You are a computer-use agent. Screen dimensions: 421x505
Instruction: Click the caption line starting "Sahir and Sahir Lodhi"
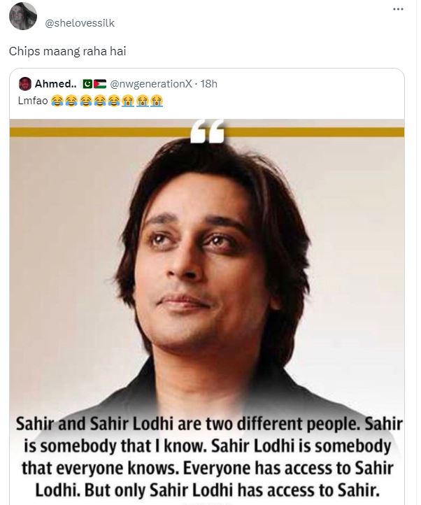pyautogui.click(x=207, y=425)
